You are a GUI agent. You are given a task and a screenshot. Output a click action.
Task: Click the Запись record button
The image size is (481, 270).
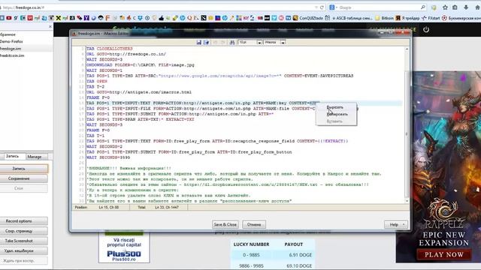point(23,168)
